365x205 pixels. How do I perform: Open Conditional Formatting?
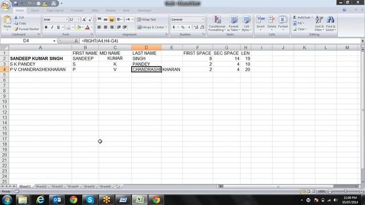pos(217,23)
